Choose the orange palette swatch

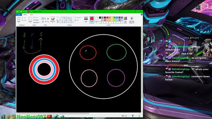click(110, 18)
